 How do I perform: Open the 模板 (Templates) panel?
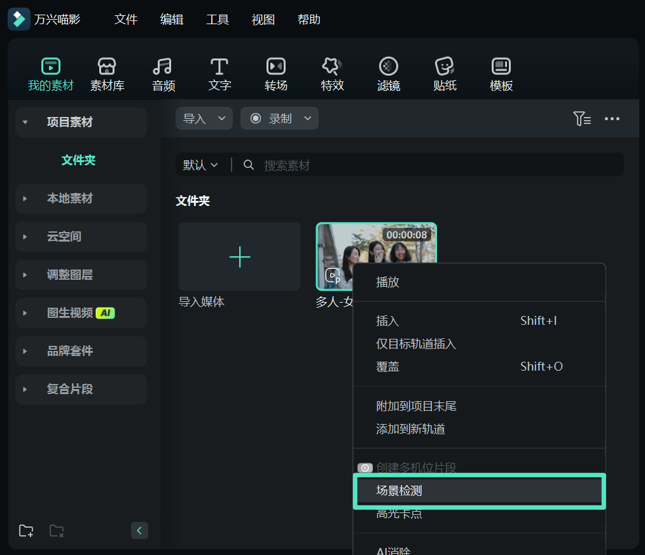501,73
